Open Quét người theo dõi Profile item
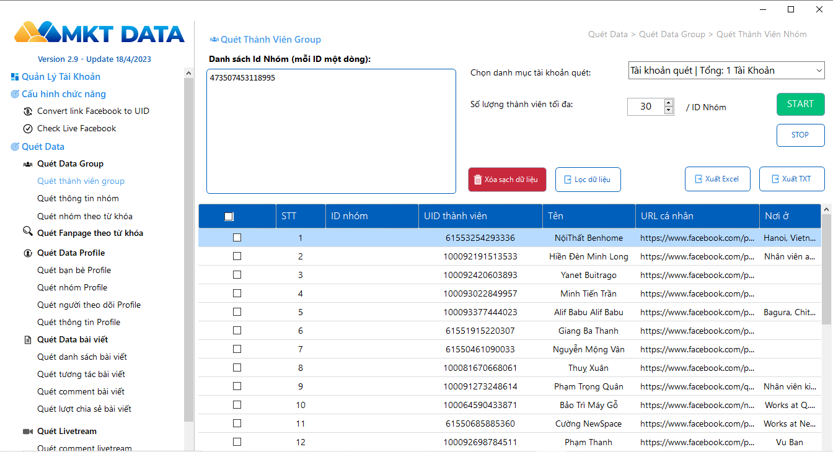This screenshot has height=452, width=833. (x=89, y=305)
